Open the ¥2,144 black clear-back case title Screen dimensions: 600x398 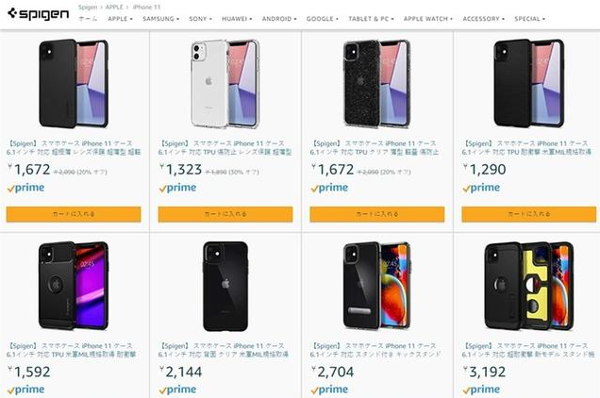click(224, 350)
